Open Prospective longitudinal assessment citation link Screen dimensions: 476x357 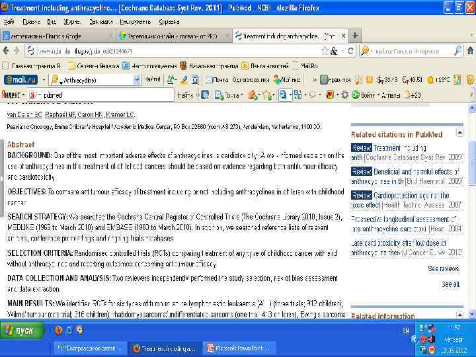click(x=406, y=223)
